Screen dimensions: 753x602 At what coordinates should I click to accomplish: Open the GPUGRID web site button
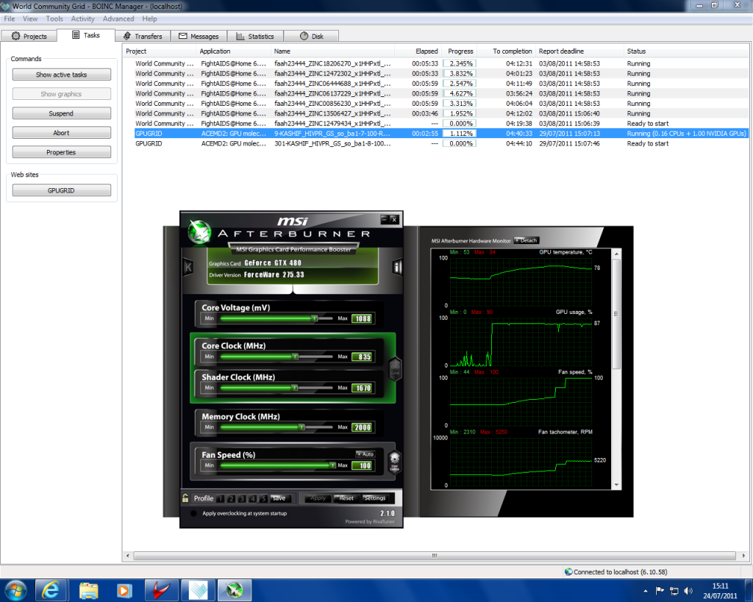[62, 190]
